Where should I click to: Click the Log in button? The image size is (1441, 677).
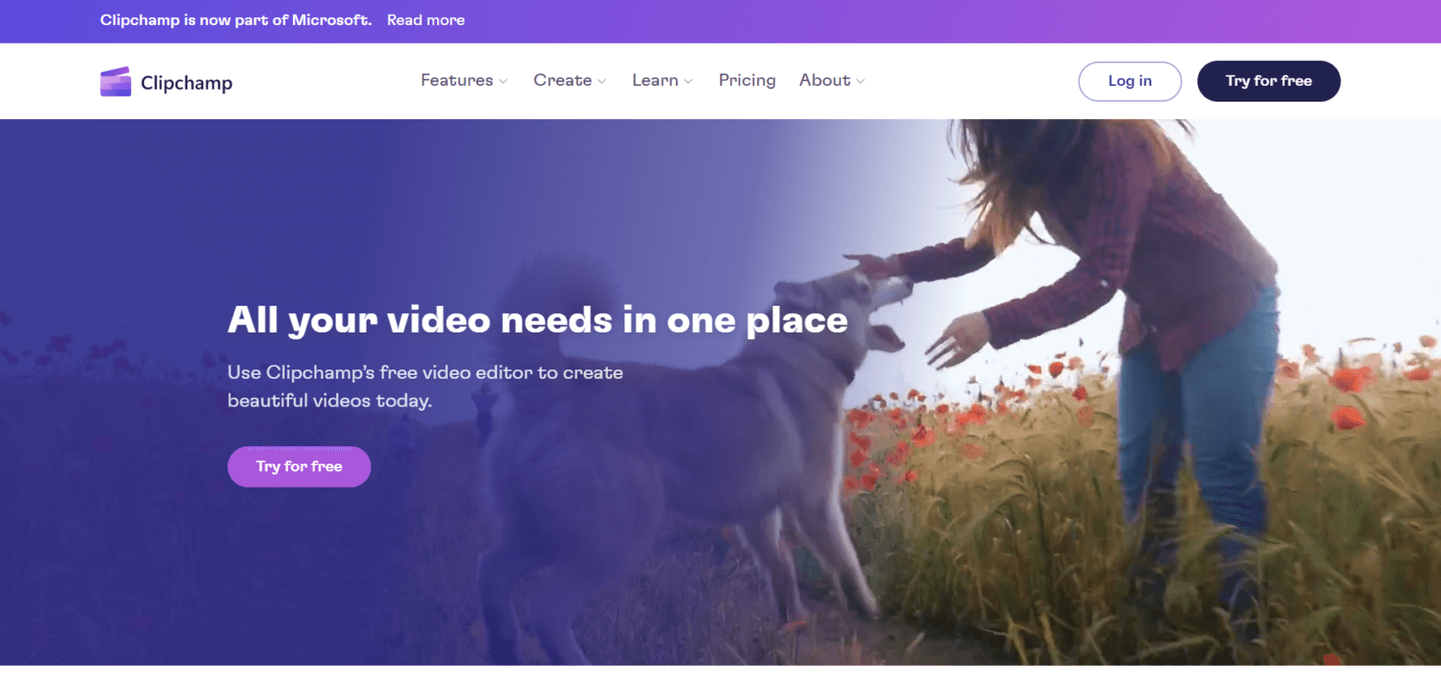(x=1129, y=80)
